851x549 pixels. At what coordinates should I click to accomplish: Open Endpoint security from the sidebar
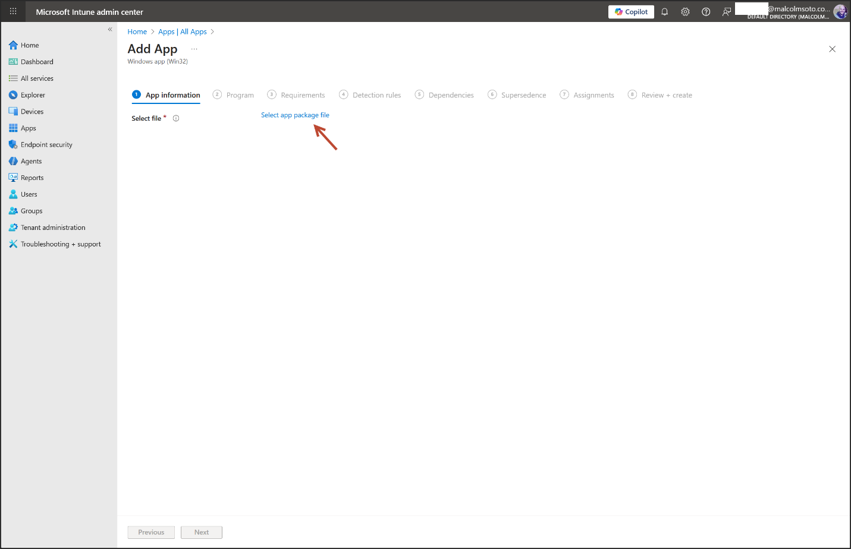46,145
